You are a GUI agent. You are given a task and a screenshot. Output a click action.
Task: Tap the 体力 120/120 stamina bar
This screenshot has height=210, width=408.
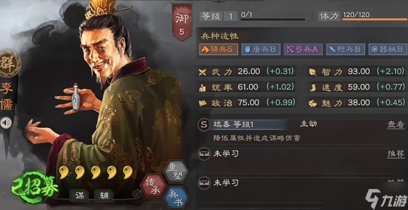pos(362,16)
